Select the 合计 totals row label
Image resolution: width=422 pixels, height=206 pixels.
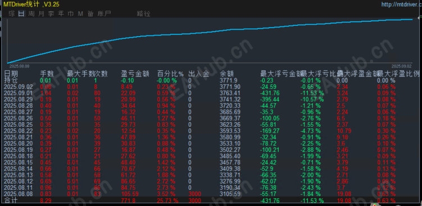click(11, 200)
